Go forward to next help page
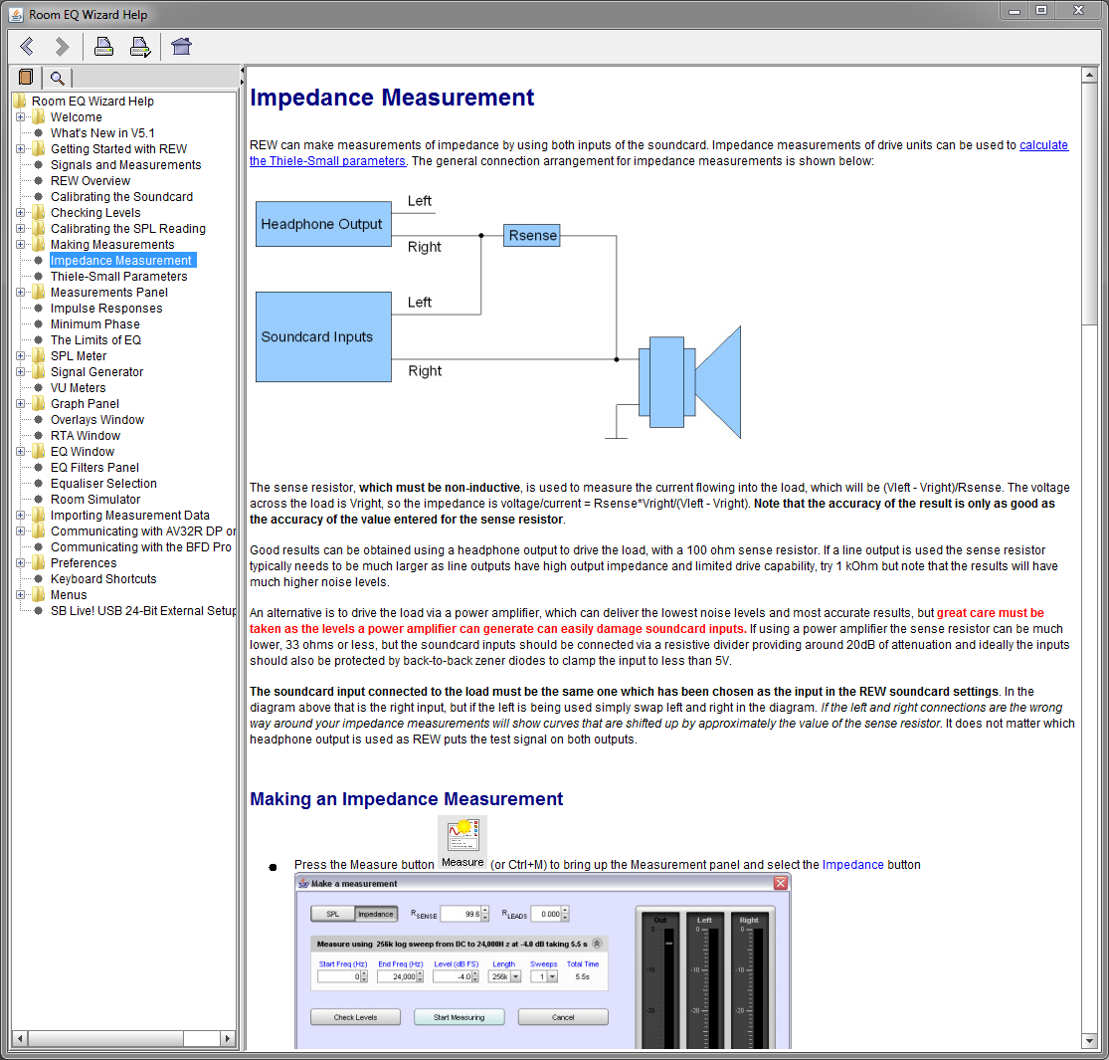Viewport: 1109px width, 1060px height. pos(62,47)
